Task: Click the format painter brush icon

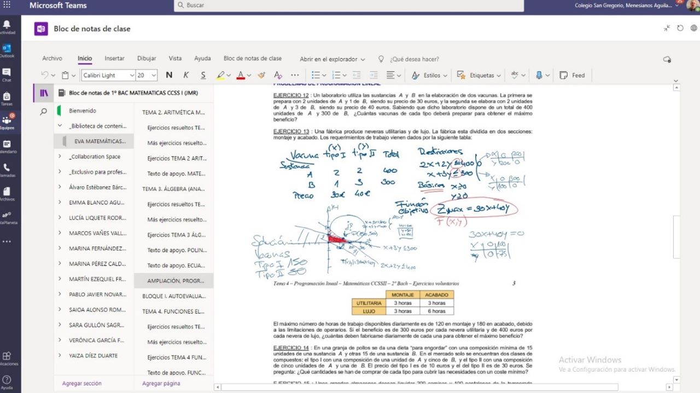Action: pos(261,76)
